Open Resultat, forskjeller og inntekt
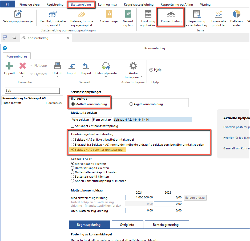This screenshot has height=241, width=250. [53, 19]
